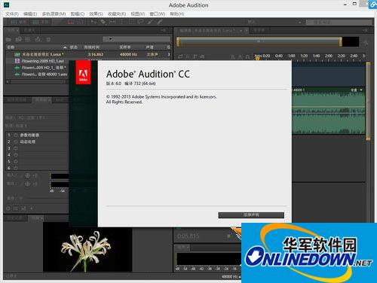Click the 持续时间 column header

pyautogui.click(x=91, y=47)
